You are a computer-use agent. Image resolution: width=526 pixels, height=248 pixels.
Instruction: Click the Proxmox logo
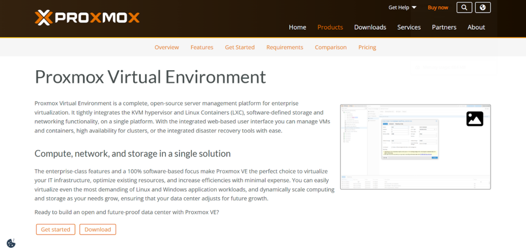point(87,18)
